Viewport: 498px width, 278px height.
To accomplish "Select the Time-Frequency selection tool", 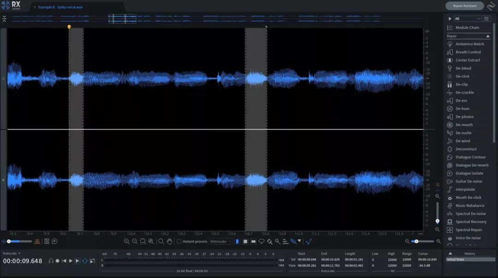I will tap(245, 242).
